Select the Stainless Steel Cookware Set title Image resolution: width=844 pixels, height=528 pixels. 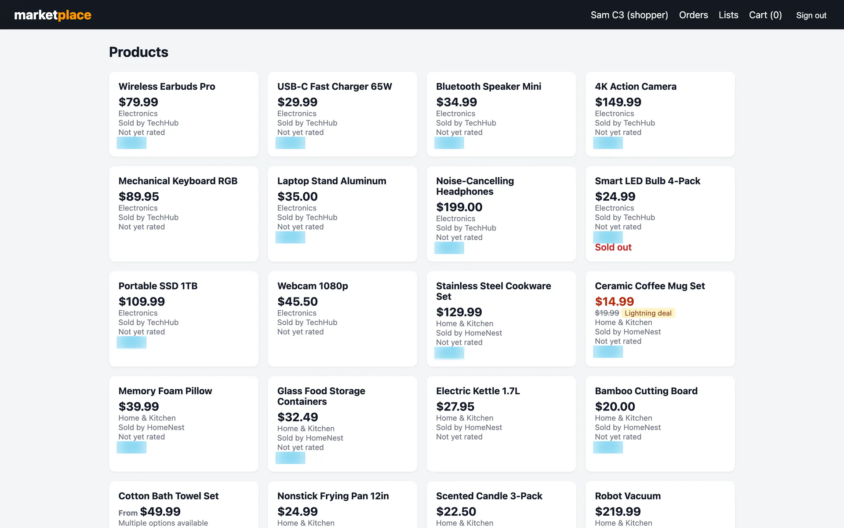493,291
